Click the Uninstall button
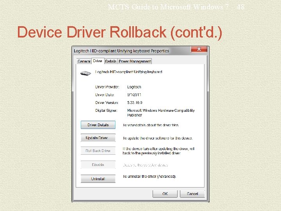The image size is (281, 211). point(98,179)
